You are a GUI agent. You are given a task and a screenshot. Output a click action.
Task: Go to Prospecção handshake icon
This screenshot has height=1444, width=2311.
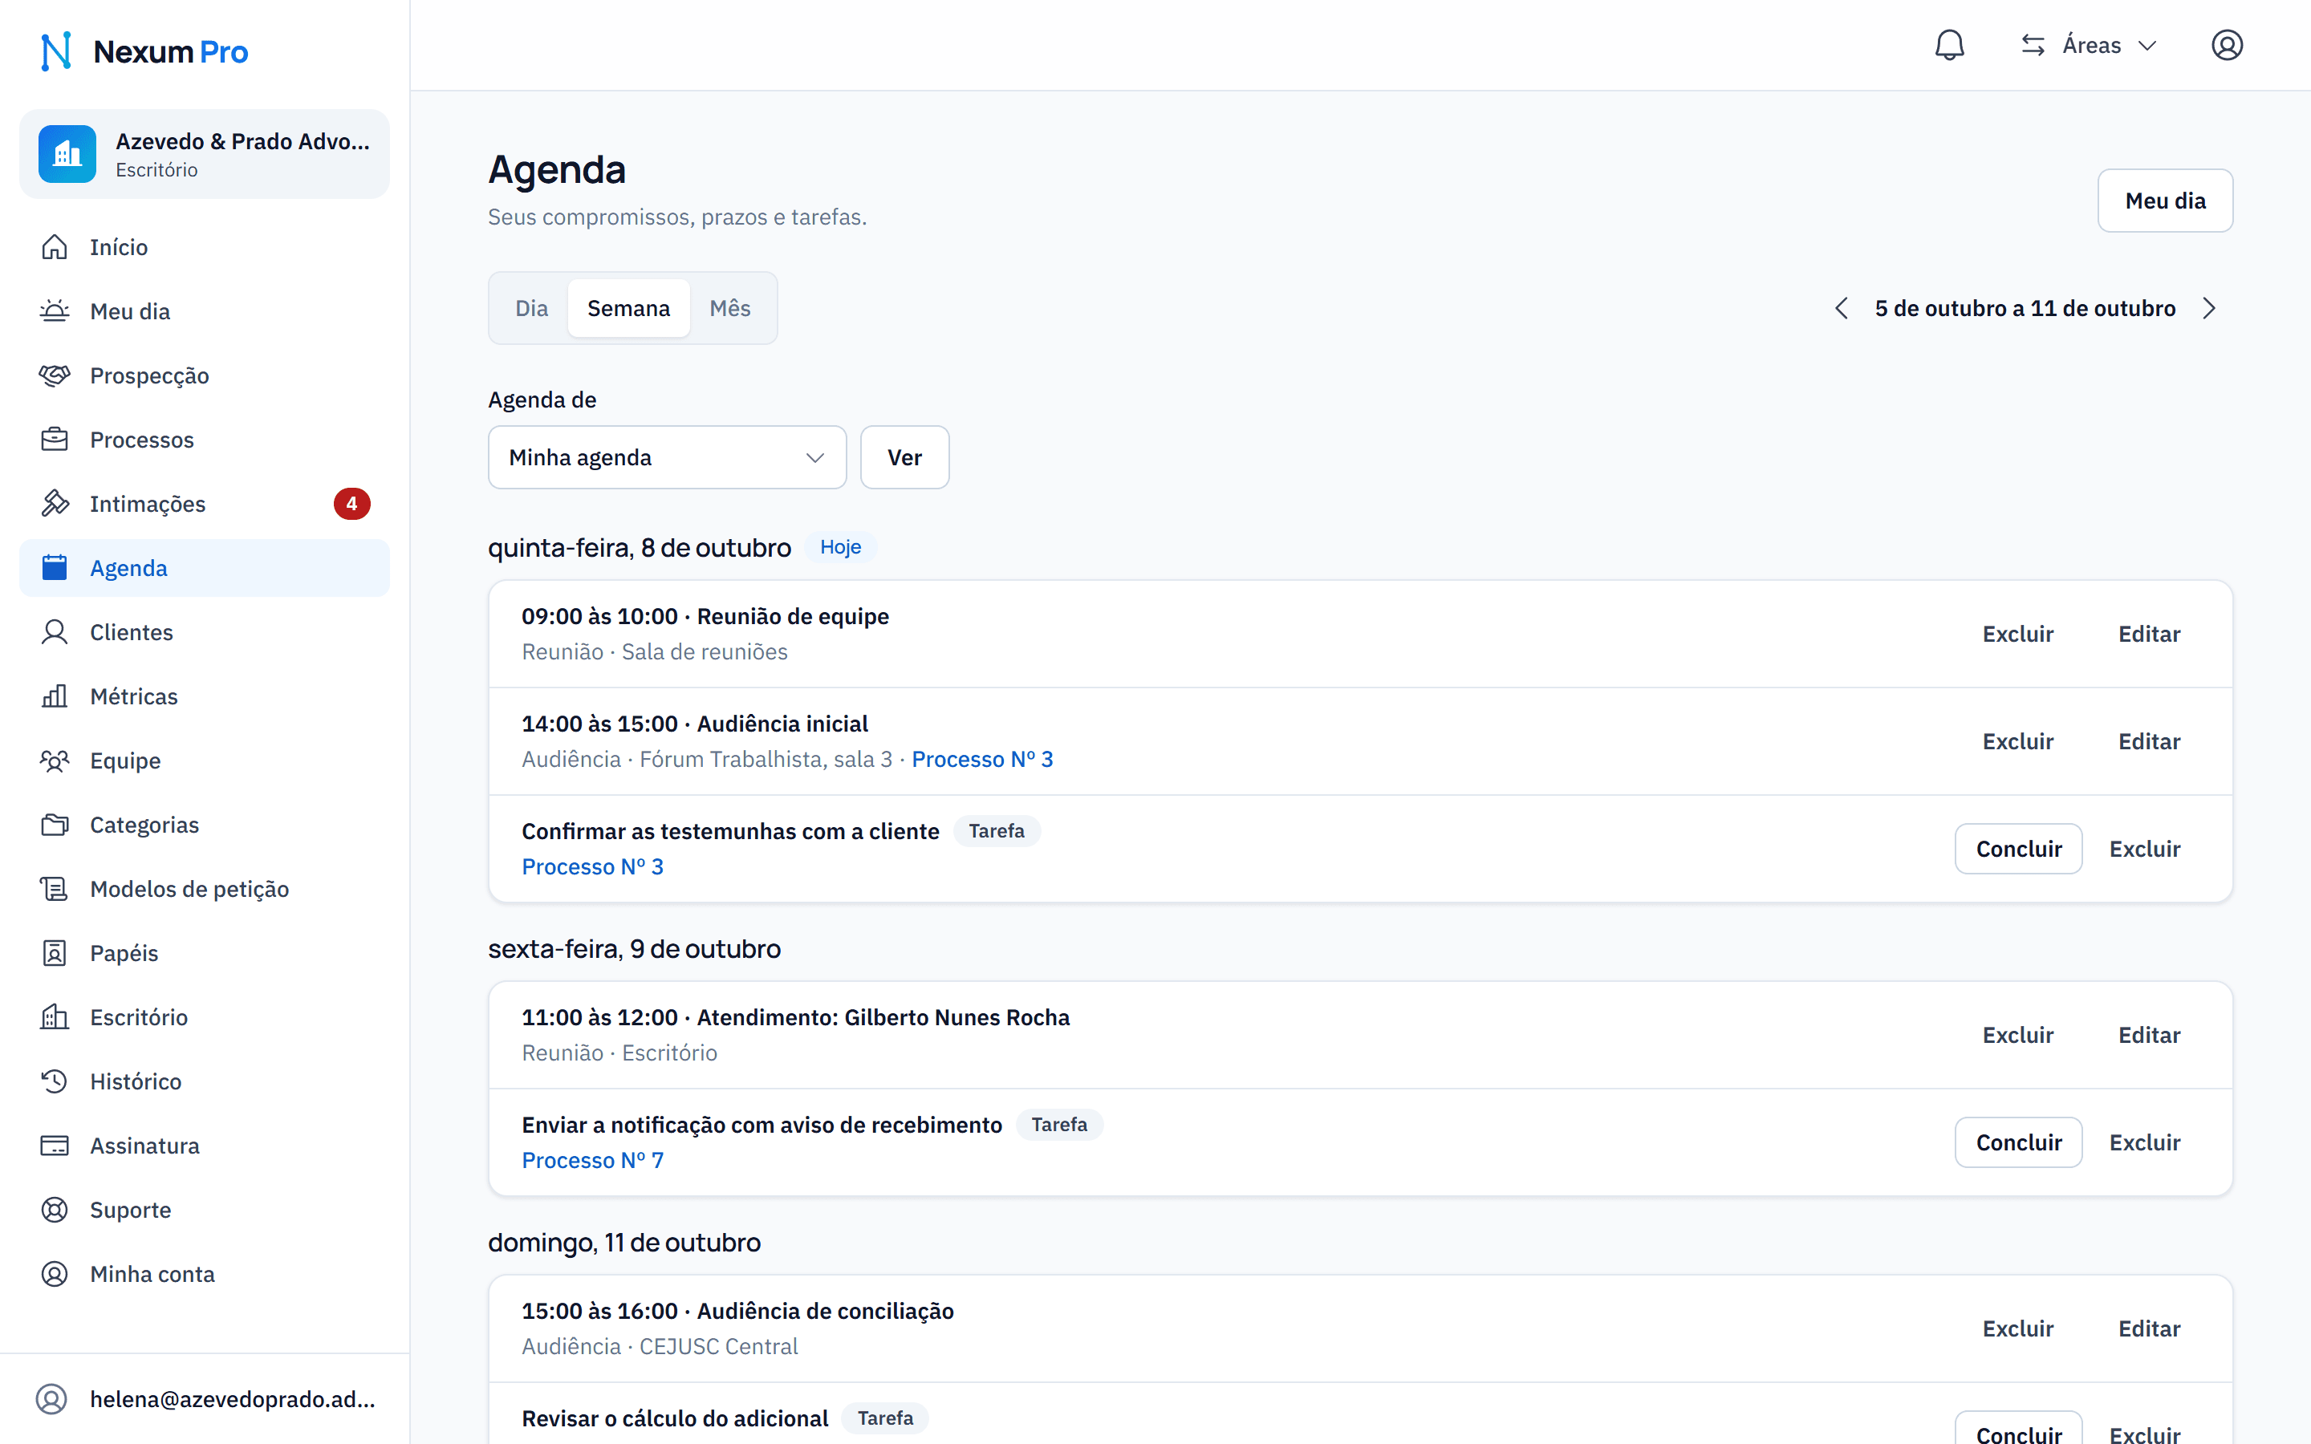point(55,375)
